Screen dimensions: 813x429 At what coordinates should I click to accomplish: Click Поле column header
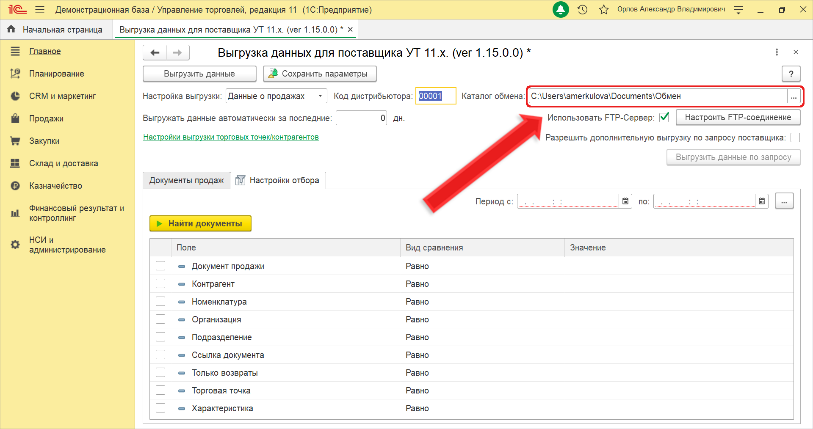tap(286, 247)
